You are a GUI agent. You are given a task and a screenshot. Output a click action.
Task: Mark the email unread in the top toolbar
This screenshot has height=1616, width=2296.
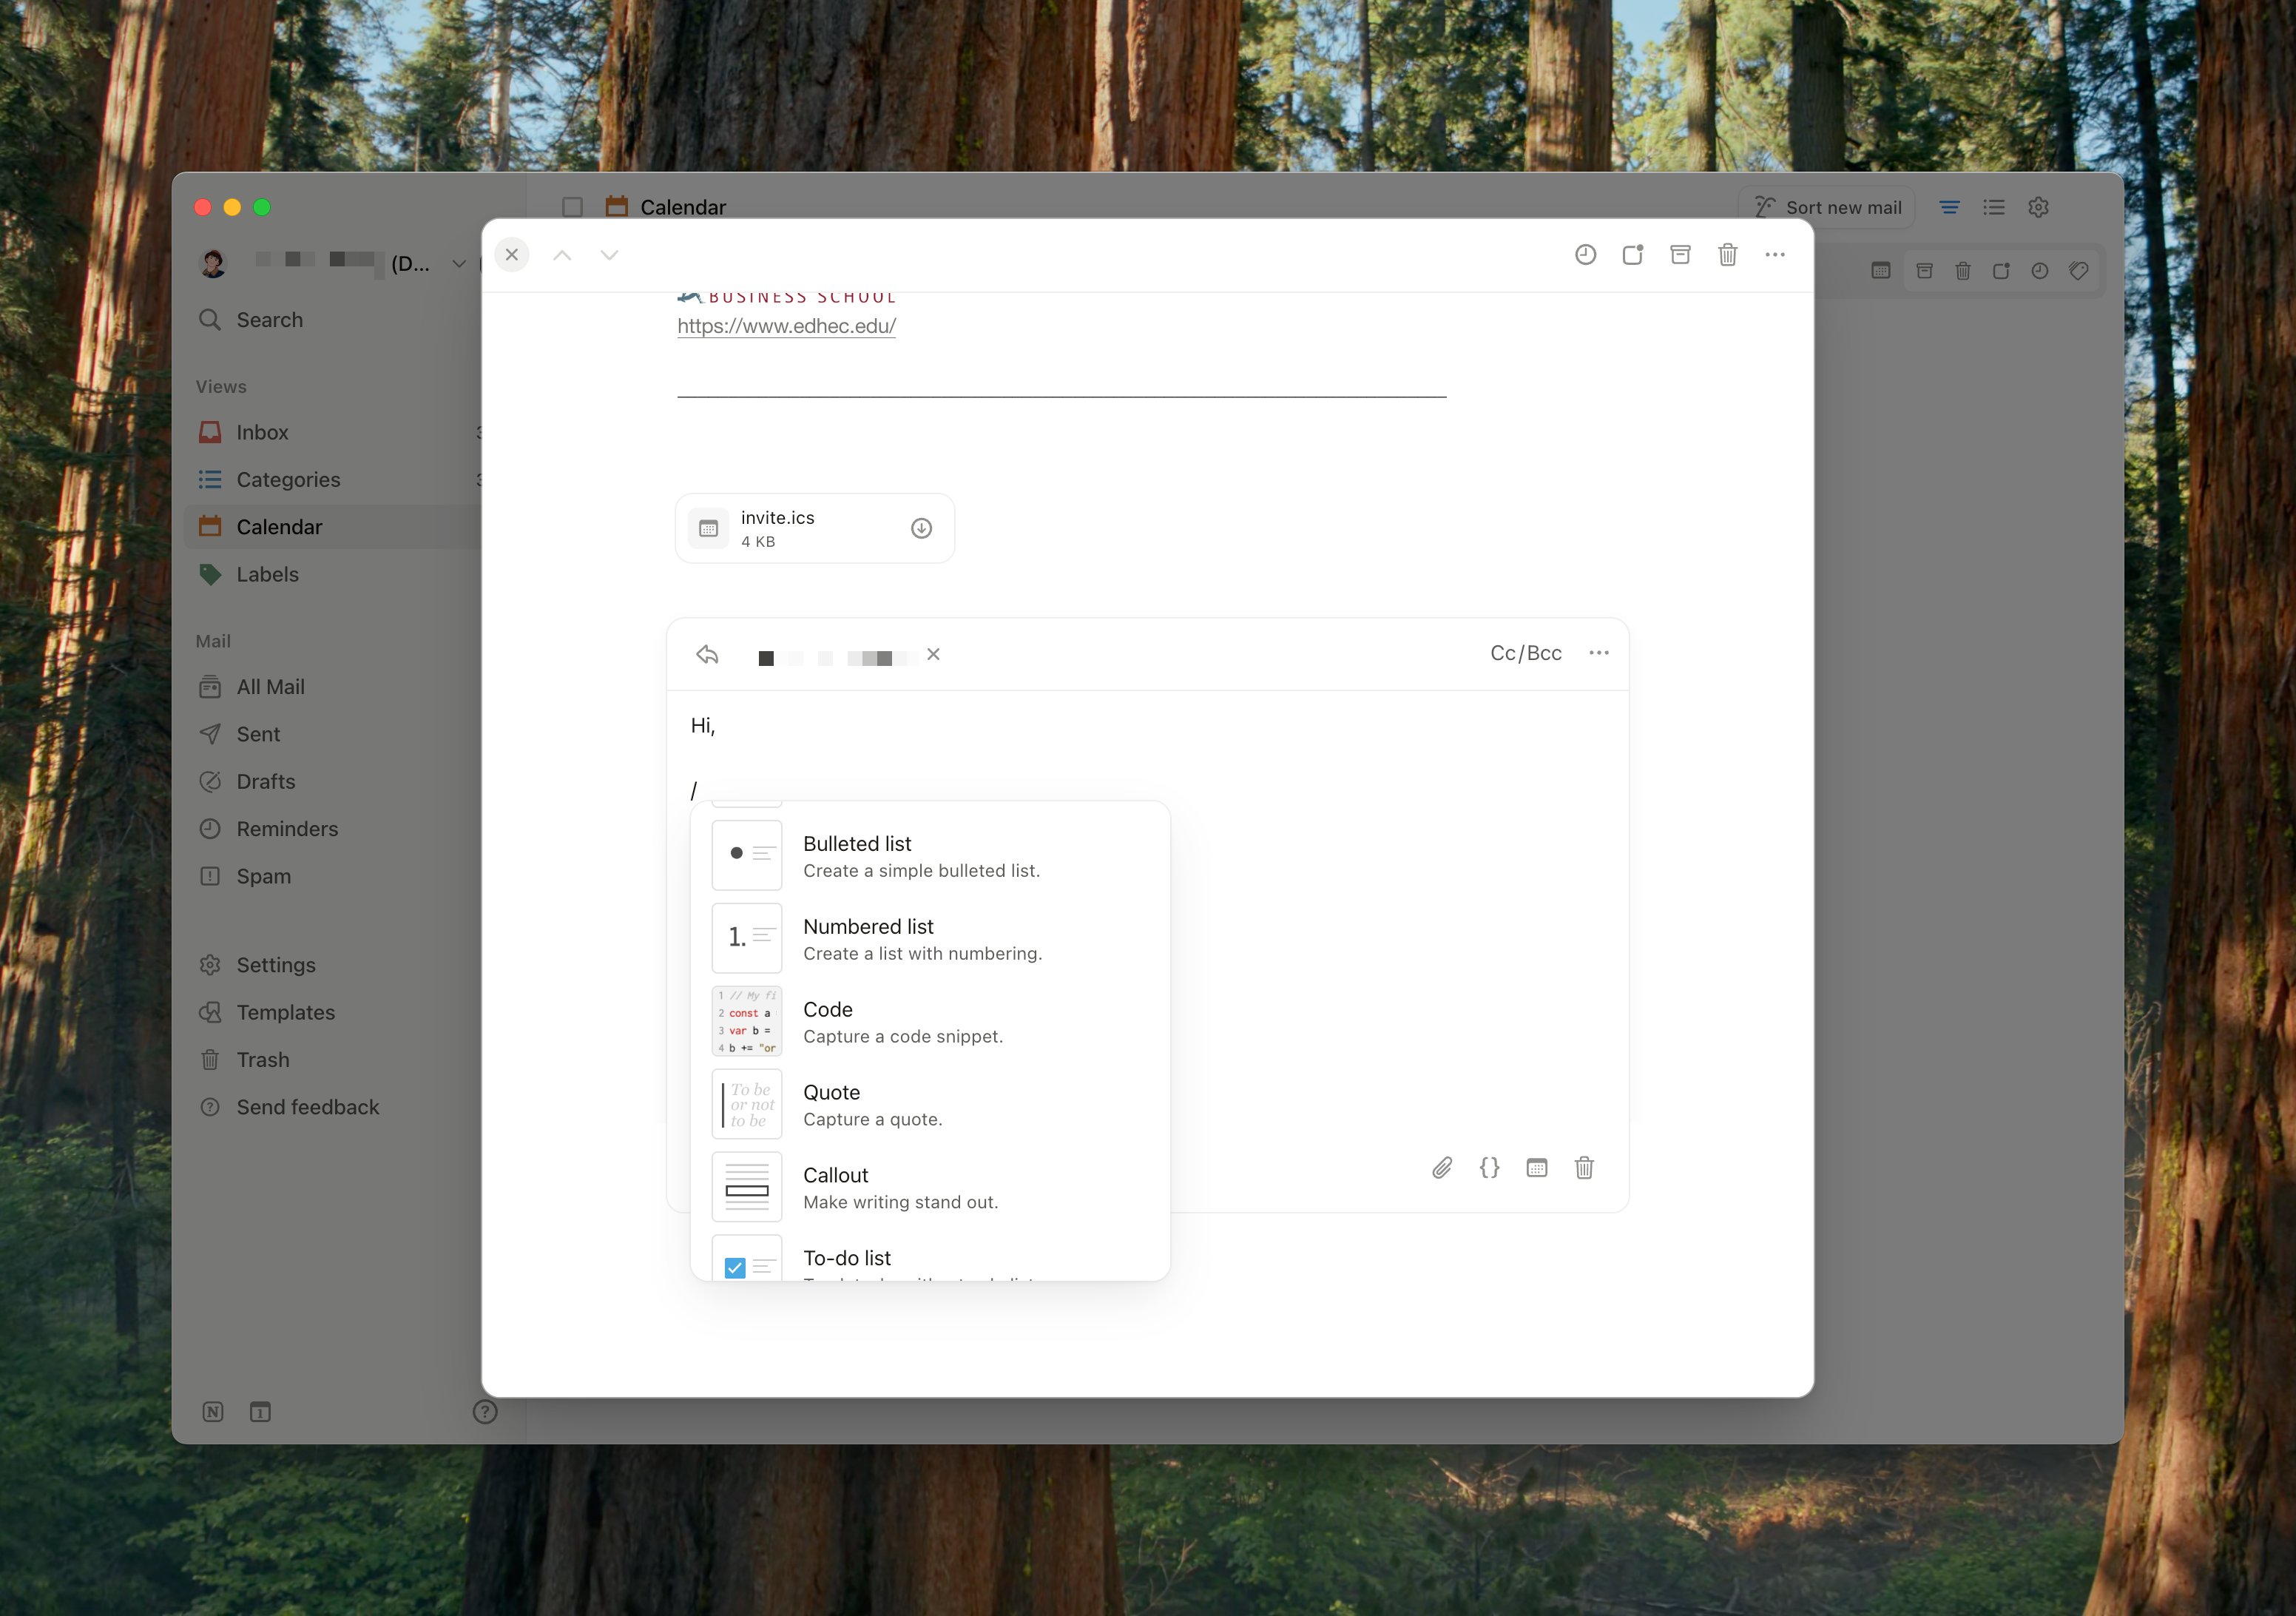pyautogui.click(x=1633, y=255)
